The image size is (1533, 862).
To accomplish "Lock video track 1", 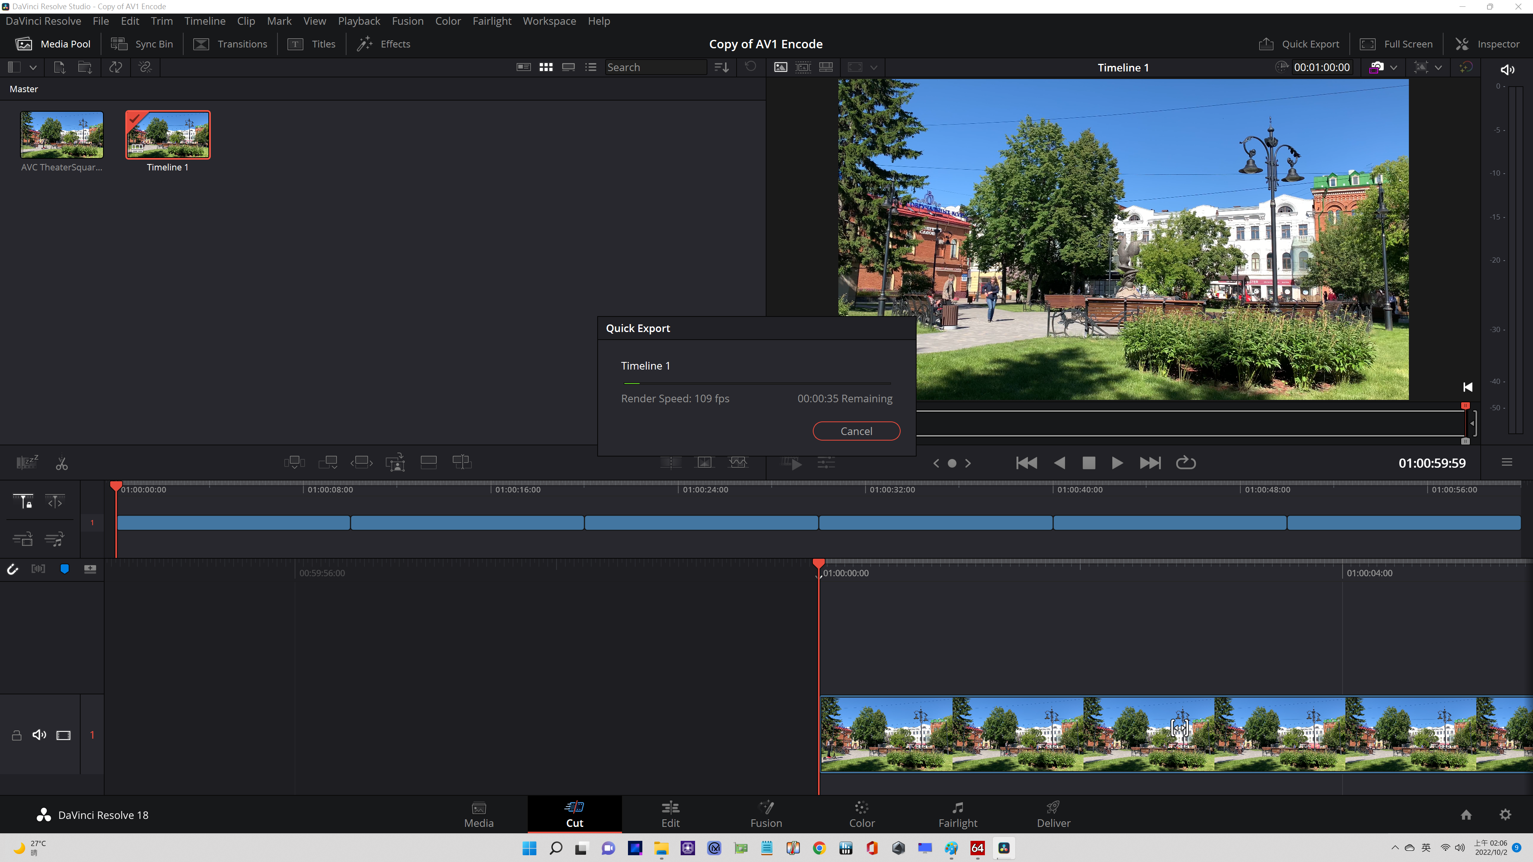I will [x=17, y=735].
